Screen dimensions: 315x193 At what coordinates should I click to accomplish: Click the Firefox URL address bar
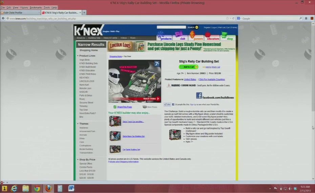point(117,19)
